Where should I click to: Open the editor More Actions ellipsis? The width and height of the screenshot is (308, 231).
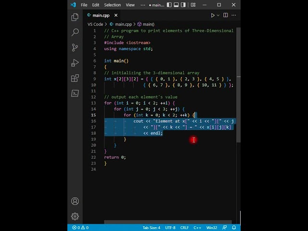click(233, 15)
